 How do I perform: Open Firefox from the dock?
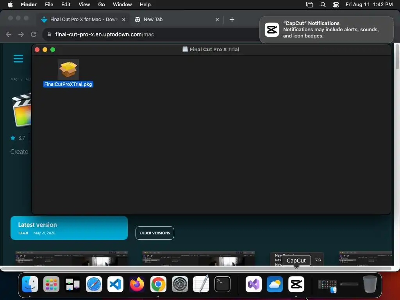(137, 284)
